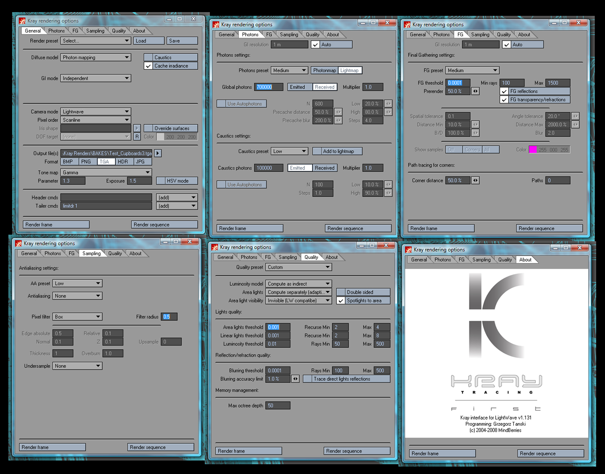The image size is (605, 474).
Task: Open the Luminosity model dropdown
Action: click(298, 284)
